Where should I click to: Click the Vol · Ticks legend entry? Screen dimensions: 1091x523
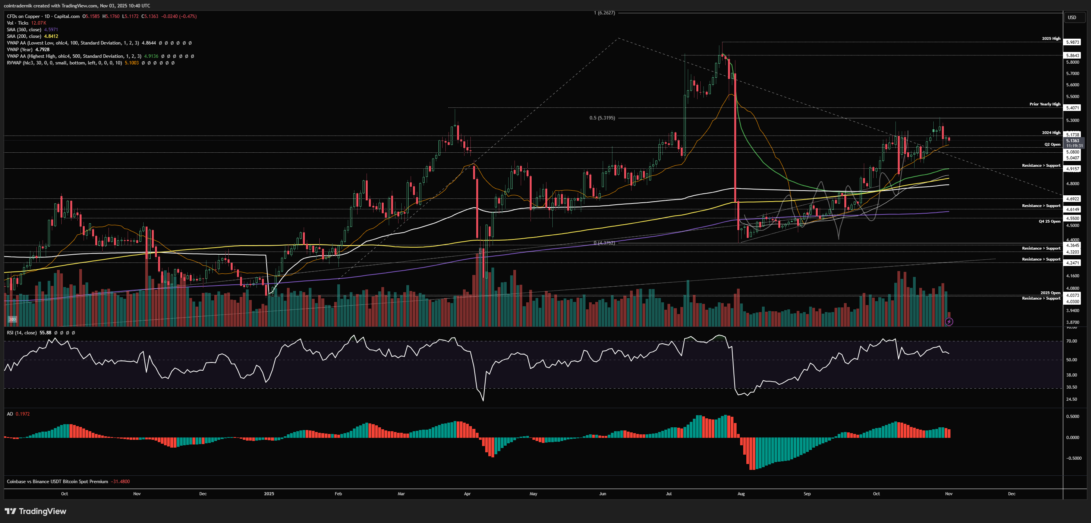17,23
